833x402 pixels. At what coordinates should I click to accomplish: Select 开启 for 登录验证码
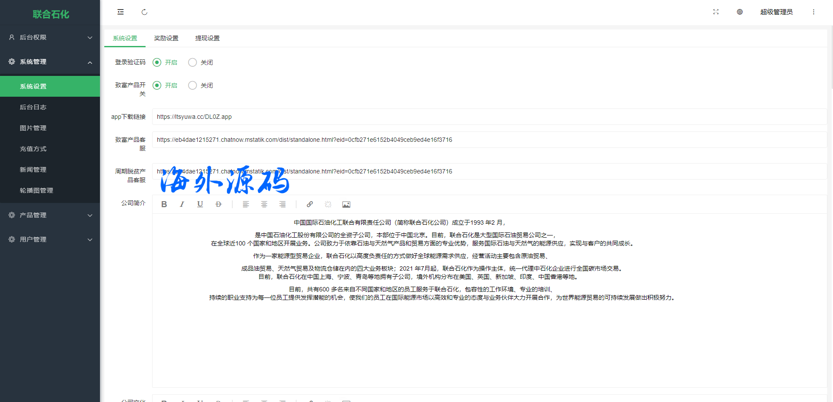(x=157, y=62)
